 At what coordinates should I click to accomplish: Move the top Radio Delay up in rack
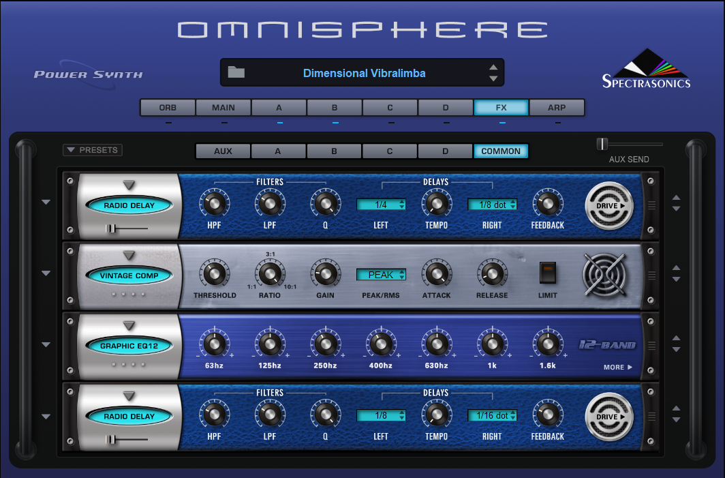pyautogui.click(x=676, y=198)
